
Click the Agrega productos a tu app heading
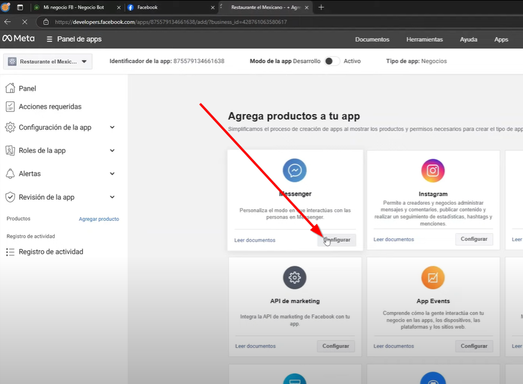tap(294, 116)
